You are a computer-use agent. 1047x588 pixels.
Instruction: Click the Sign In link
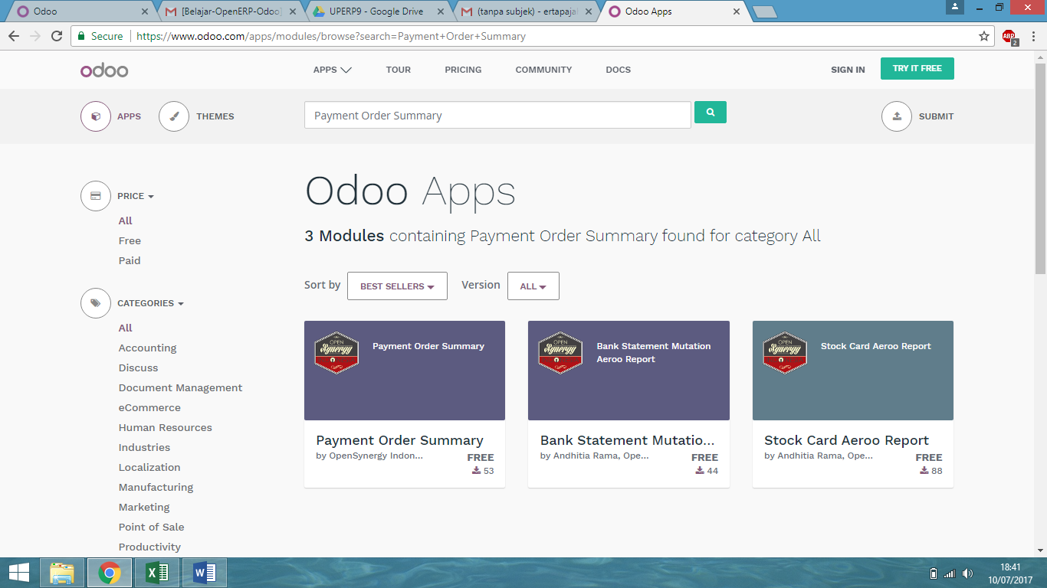tap(848, 70)
